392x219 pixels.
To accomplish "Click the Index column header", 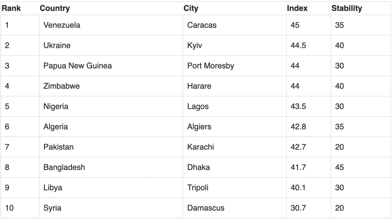I will click(297, 8).
